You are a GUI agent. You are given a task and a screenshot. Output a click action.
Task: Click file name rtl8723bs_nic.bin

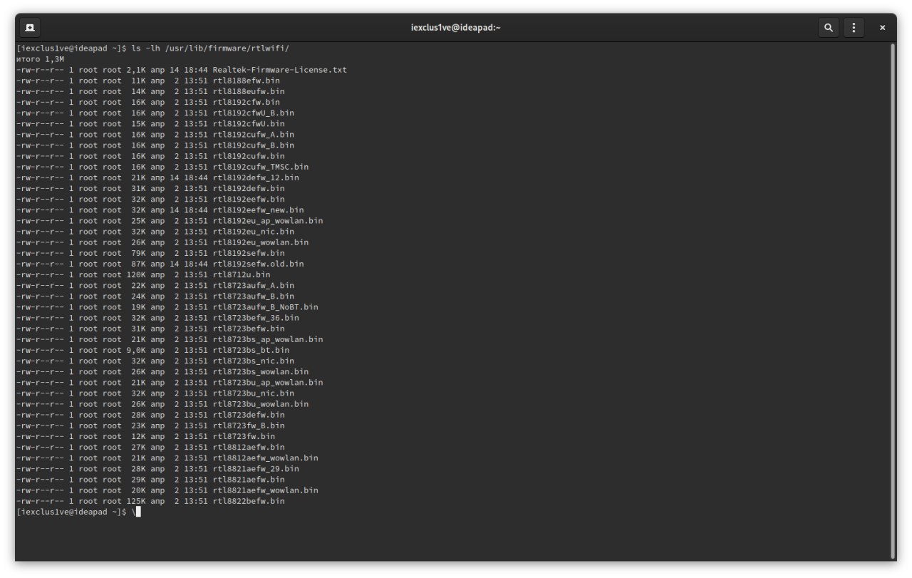[253, 361]
